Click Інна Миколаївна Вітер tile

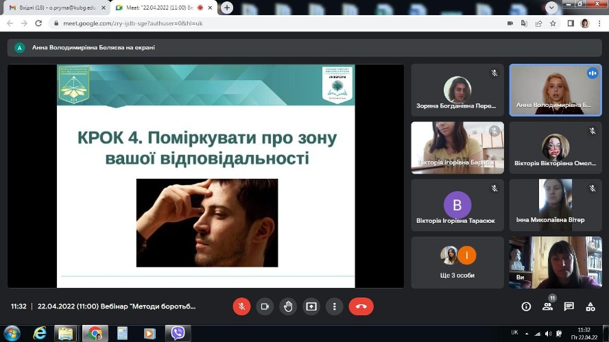556,205
